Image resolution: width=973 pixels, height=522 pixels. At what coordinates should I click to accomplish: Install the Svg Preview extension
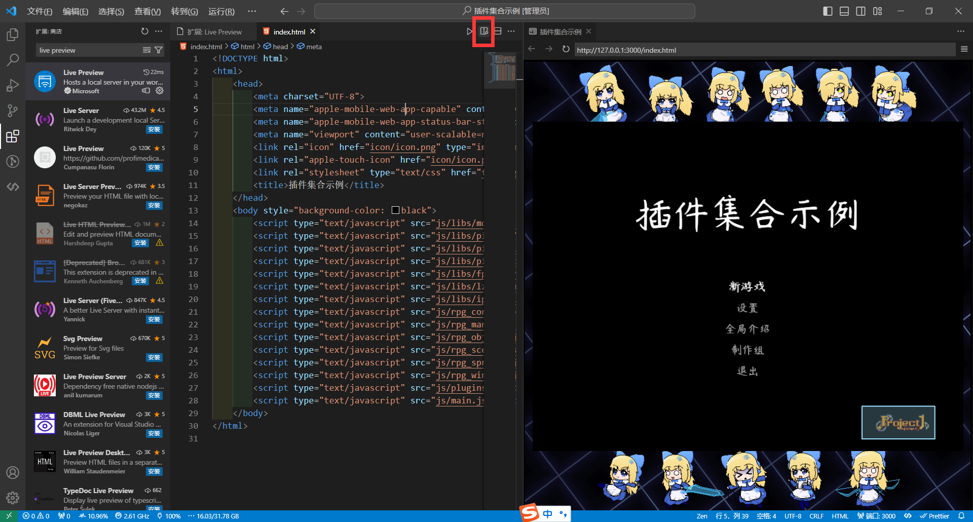click(154, 357)
